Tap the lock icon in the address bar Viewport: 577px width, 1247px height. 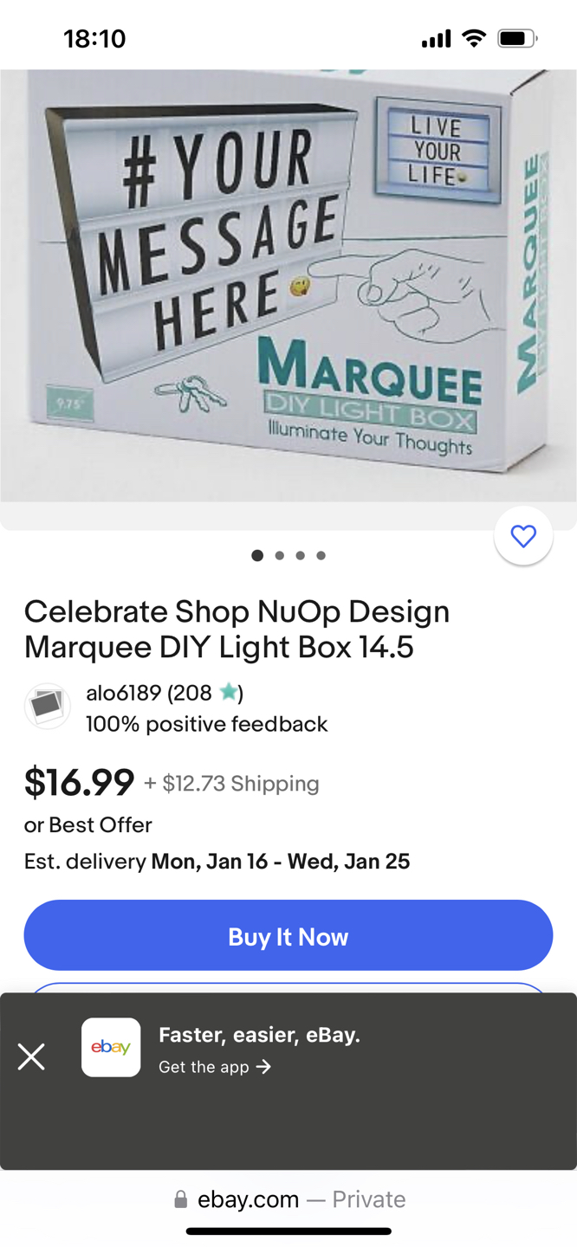pos(181,1199)
